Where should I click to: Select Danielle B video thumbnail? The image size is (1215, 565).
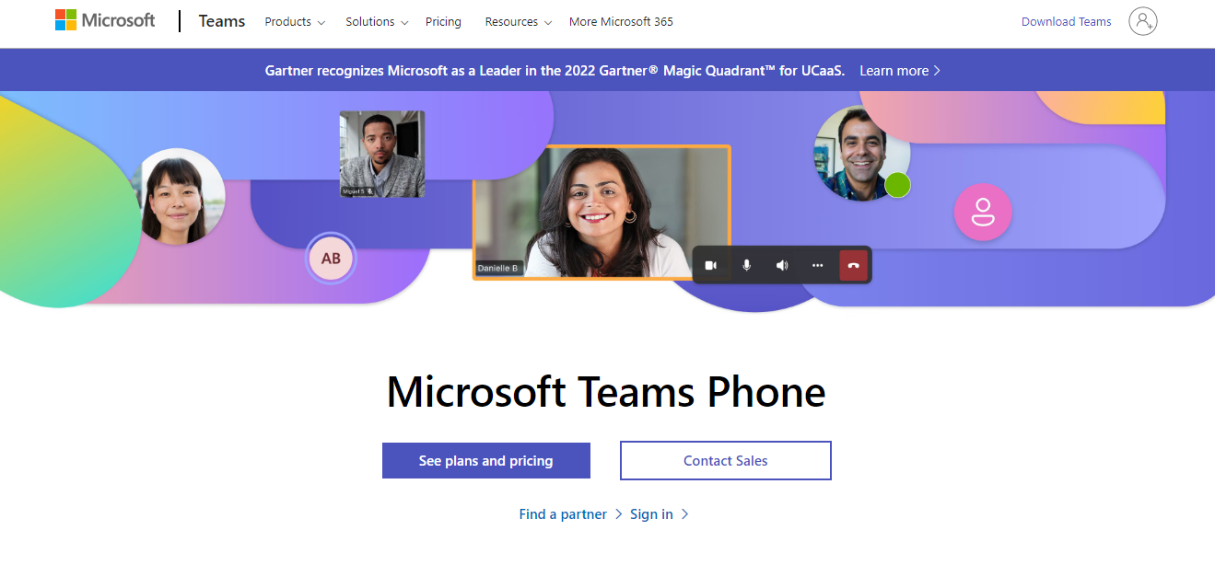point(602,213)
